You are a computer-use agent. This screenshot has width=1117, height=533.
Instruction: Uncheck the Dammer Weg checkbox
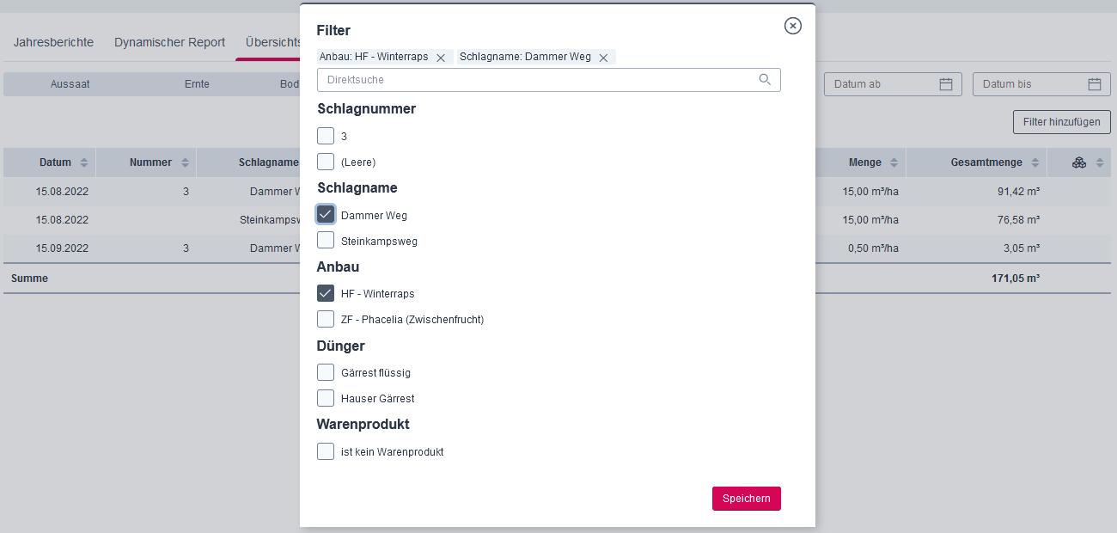click(326, 214)
